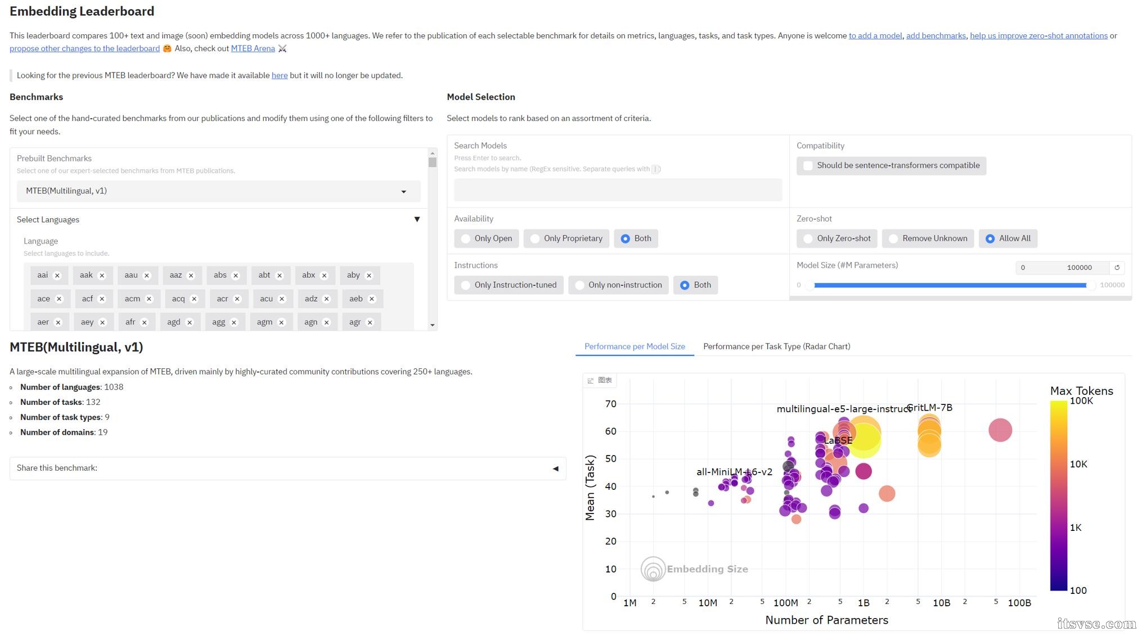
Task: Remove the 'aak' language tag
Action: [x=102, y=276]
